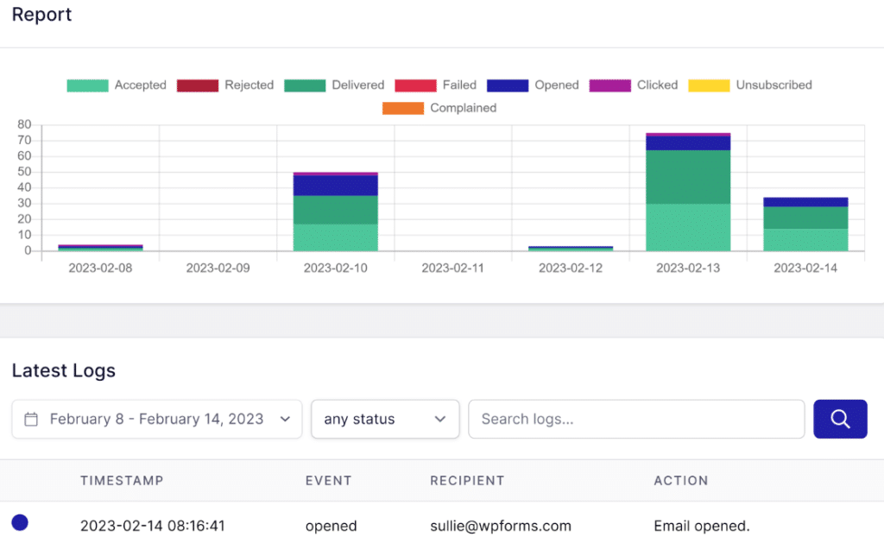
Task: Click the Complained legend key
Action: pos(405,108)
